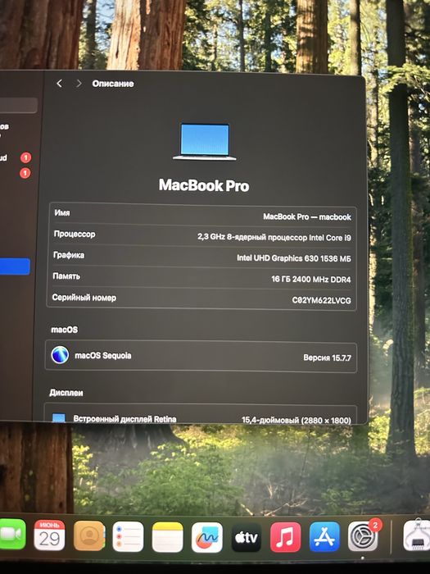Screen dimensions: 430x574
Task: Open Reminders app in the Dock
Action: point(128,536)
